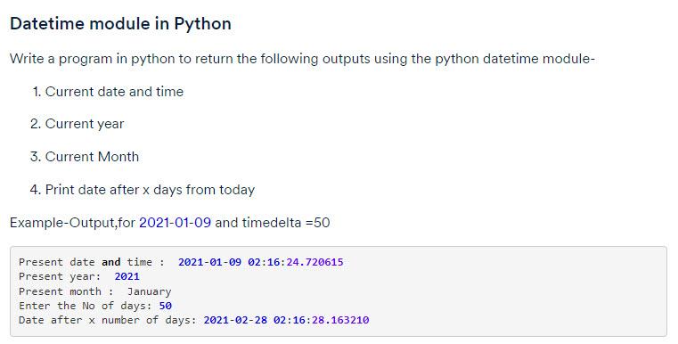Click the instruction sentence about datetime module

(302, 59)
